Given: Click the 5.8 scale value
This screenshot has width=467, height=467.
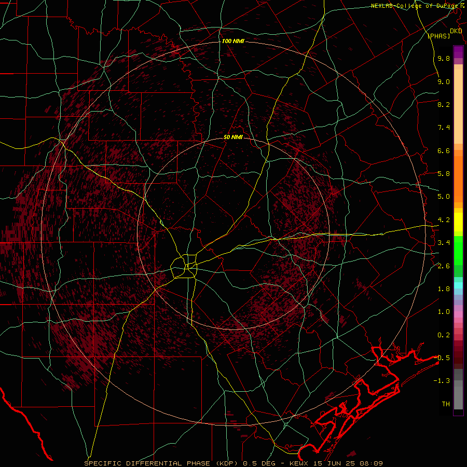Looking at the screenshot, I should tap(444, 173).
